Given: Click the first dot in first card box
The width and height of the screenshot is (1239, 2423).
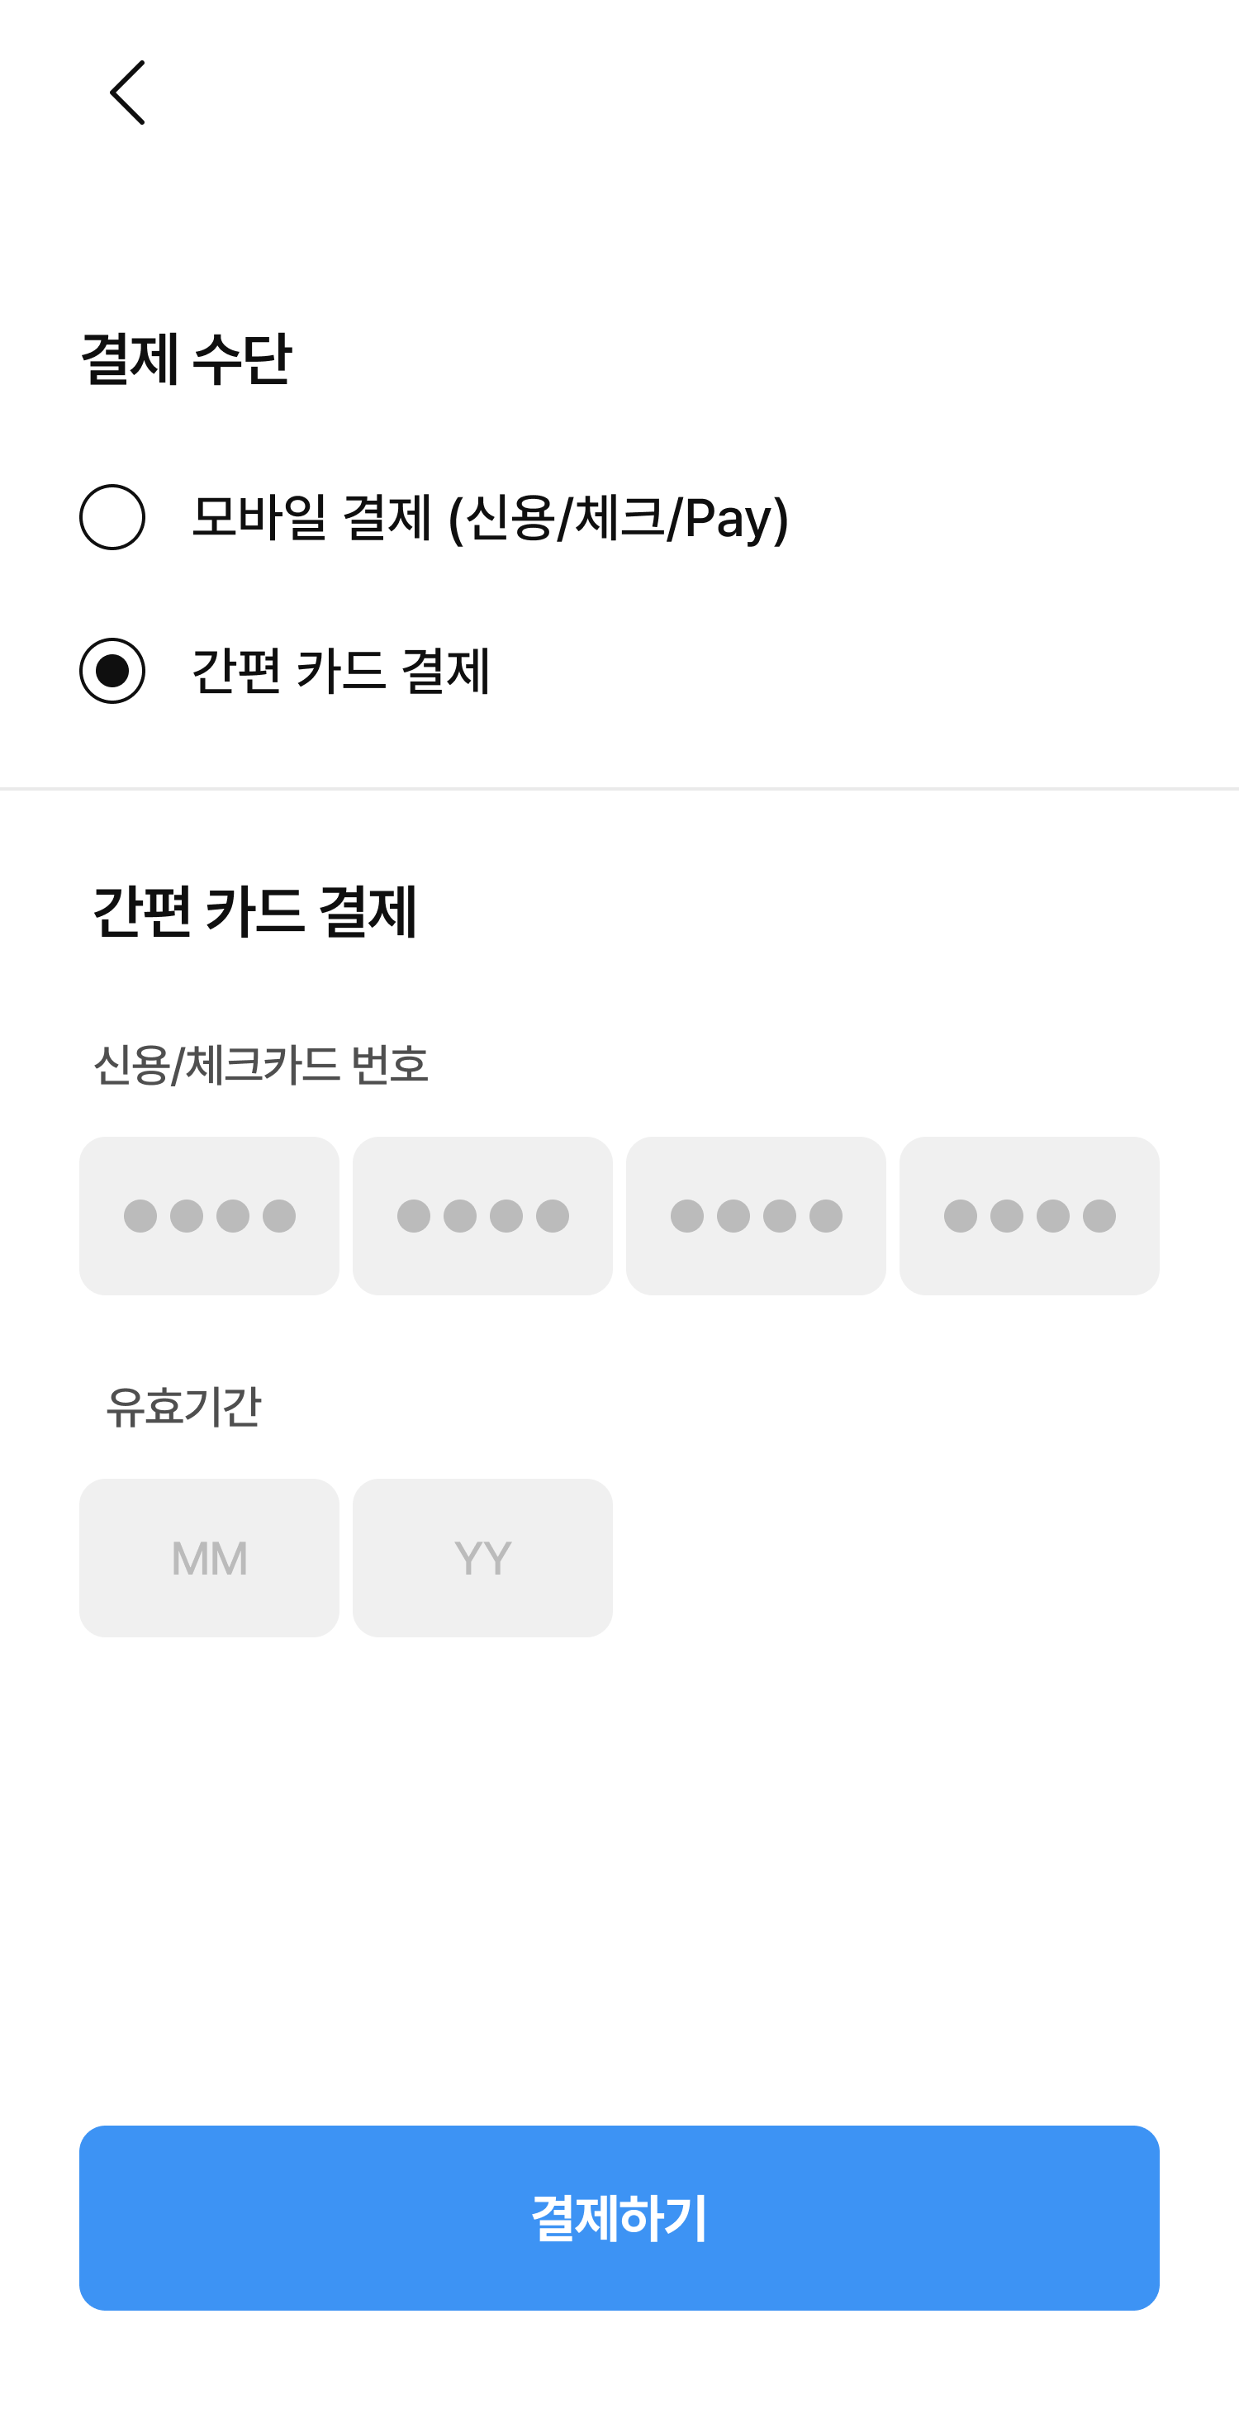Looking at the screenshot, I should click(x=140, y=1216).
